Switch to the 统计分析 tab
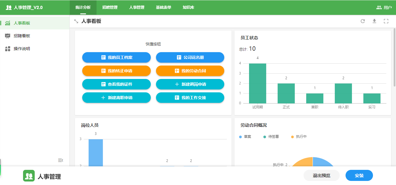The height and width of the screenshot is (185, 396). (83, 8)
